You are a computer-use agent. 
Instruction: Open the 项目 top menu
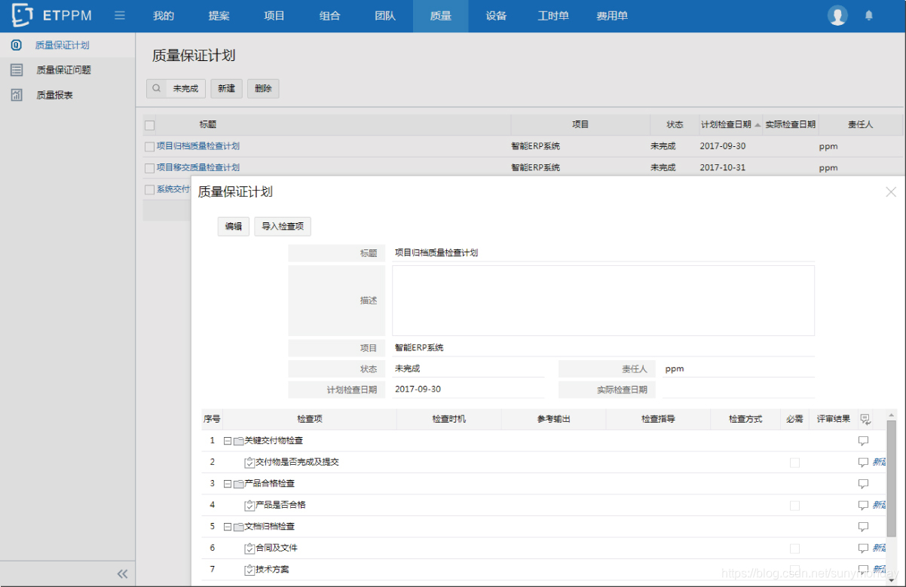[x=274, y=16]
